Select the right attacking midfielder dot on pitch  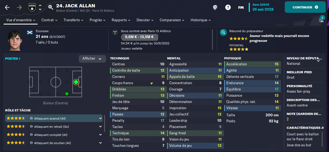point(67,94)
